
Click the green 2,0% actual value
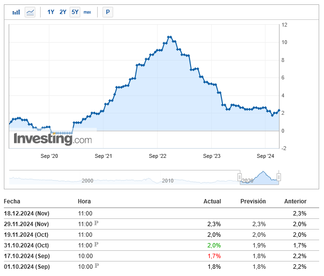tap(214, 245)
